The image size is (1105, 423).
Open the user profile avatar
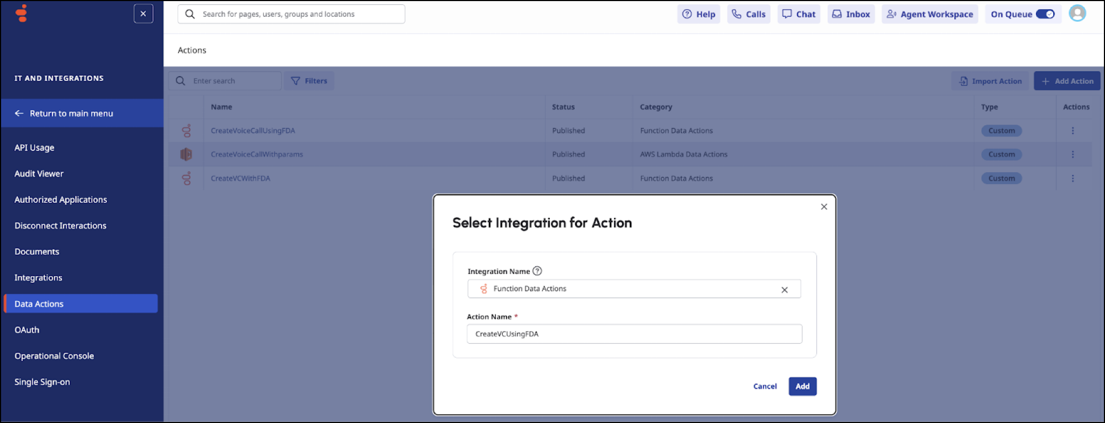[1077, 13]
